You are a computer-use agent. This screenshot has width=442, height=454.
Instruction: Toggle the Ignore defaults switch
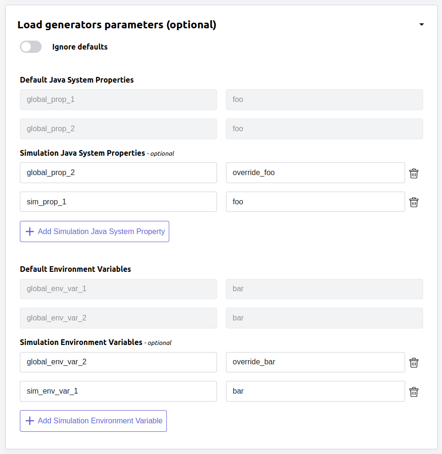tap(31, 47)
